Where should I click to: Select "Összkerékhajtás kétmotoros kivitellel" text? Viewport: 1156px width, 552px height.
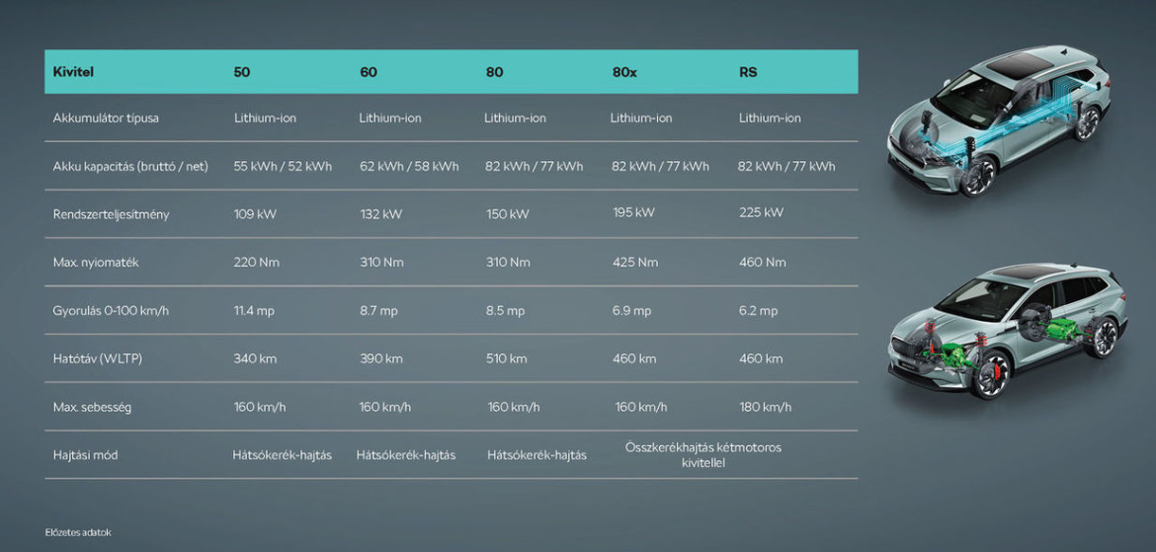coord(702,454)
